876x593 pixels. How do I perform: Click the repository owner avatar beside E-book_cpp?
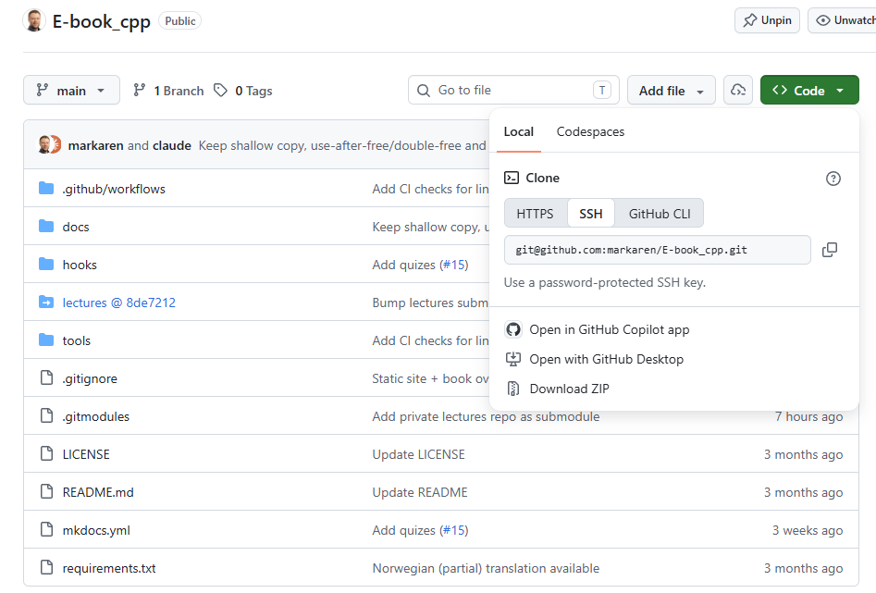coord(34,20)
